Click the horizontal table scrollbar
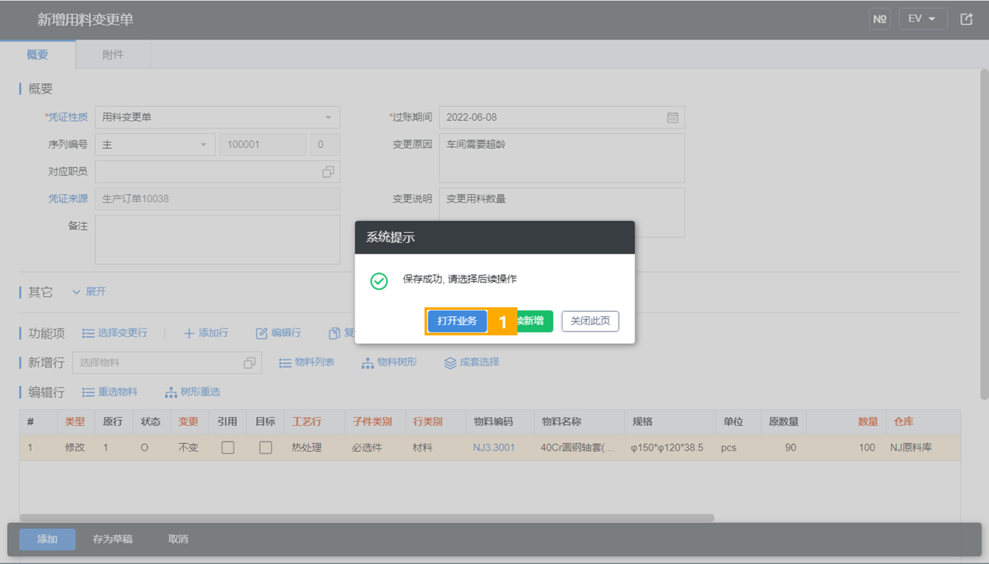Viewport: 989px width, 564px height. point(367,518)
